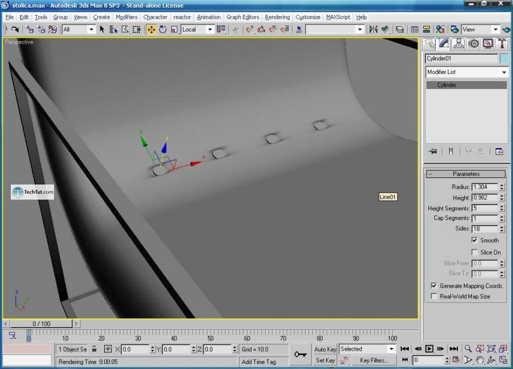Activate the Select and Link tool
Screen dimensions: 513x369
click(30, 30)
